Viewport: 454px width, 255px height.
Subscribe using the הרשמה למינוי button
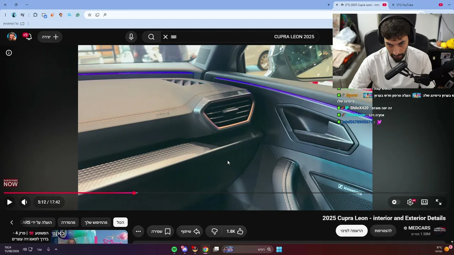coord(351,231)
